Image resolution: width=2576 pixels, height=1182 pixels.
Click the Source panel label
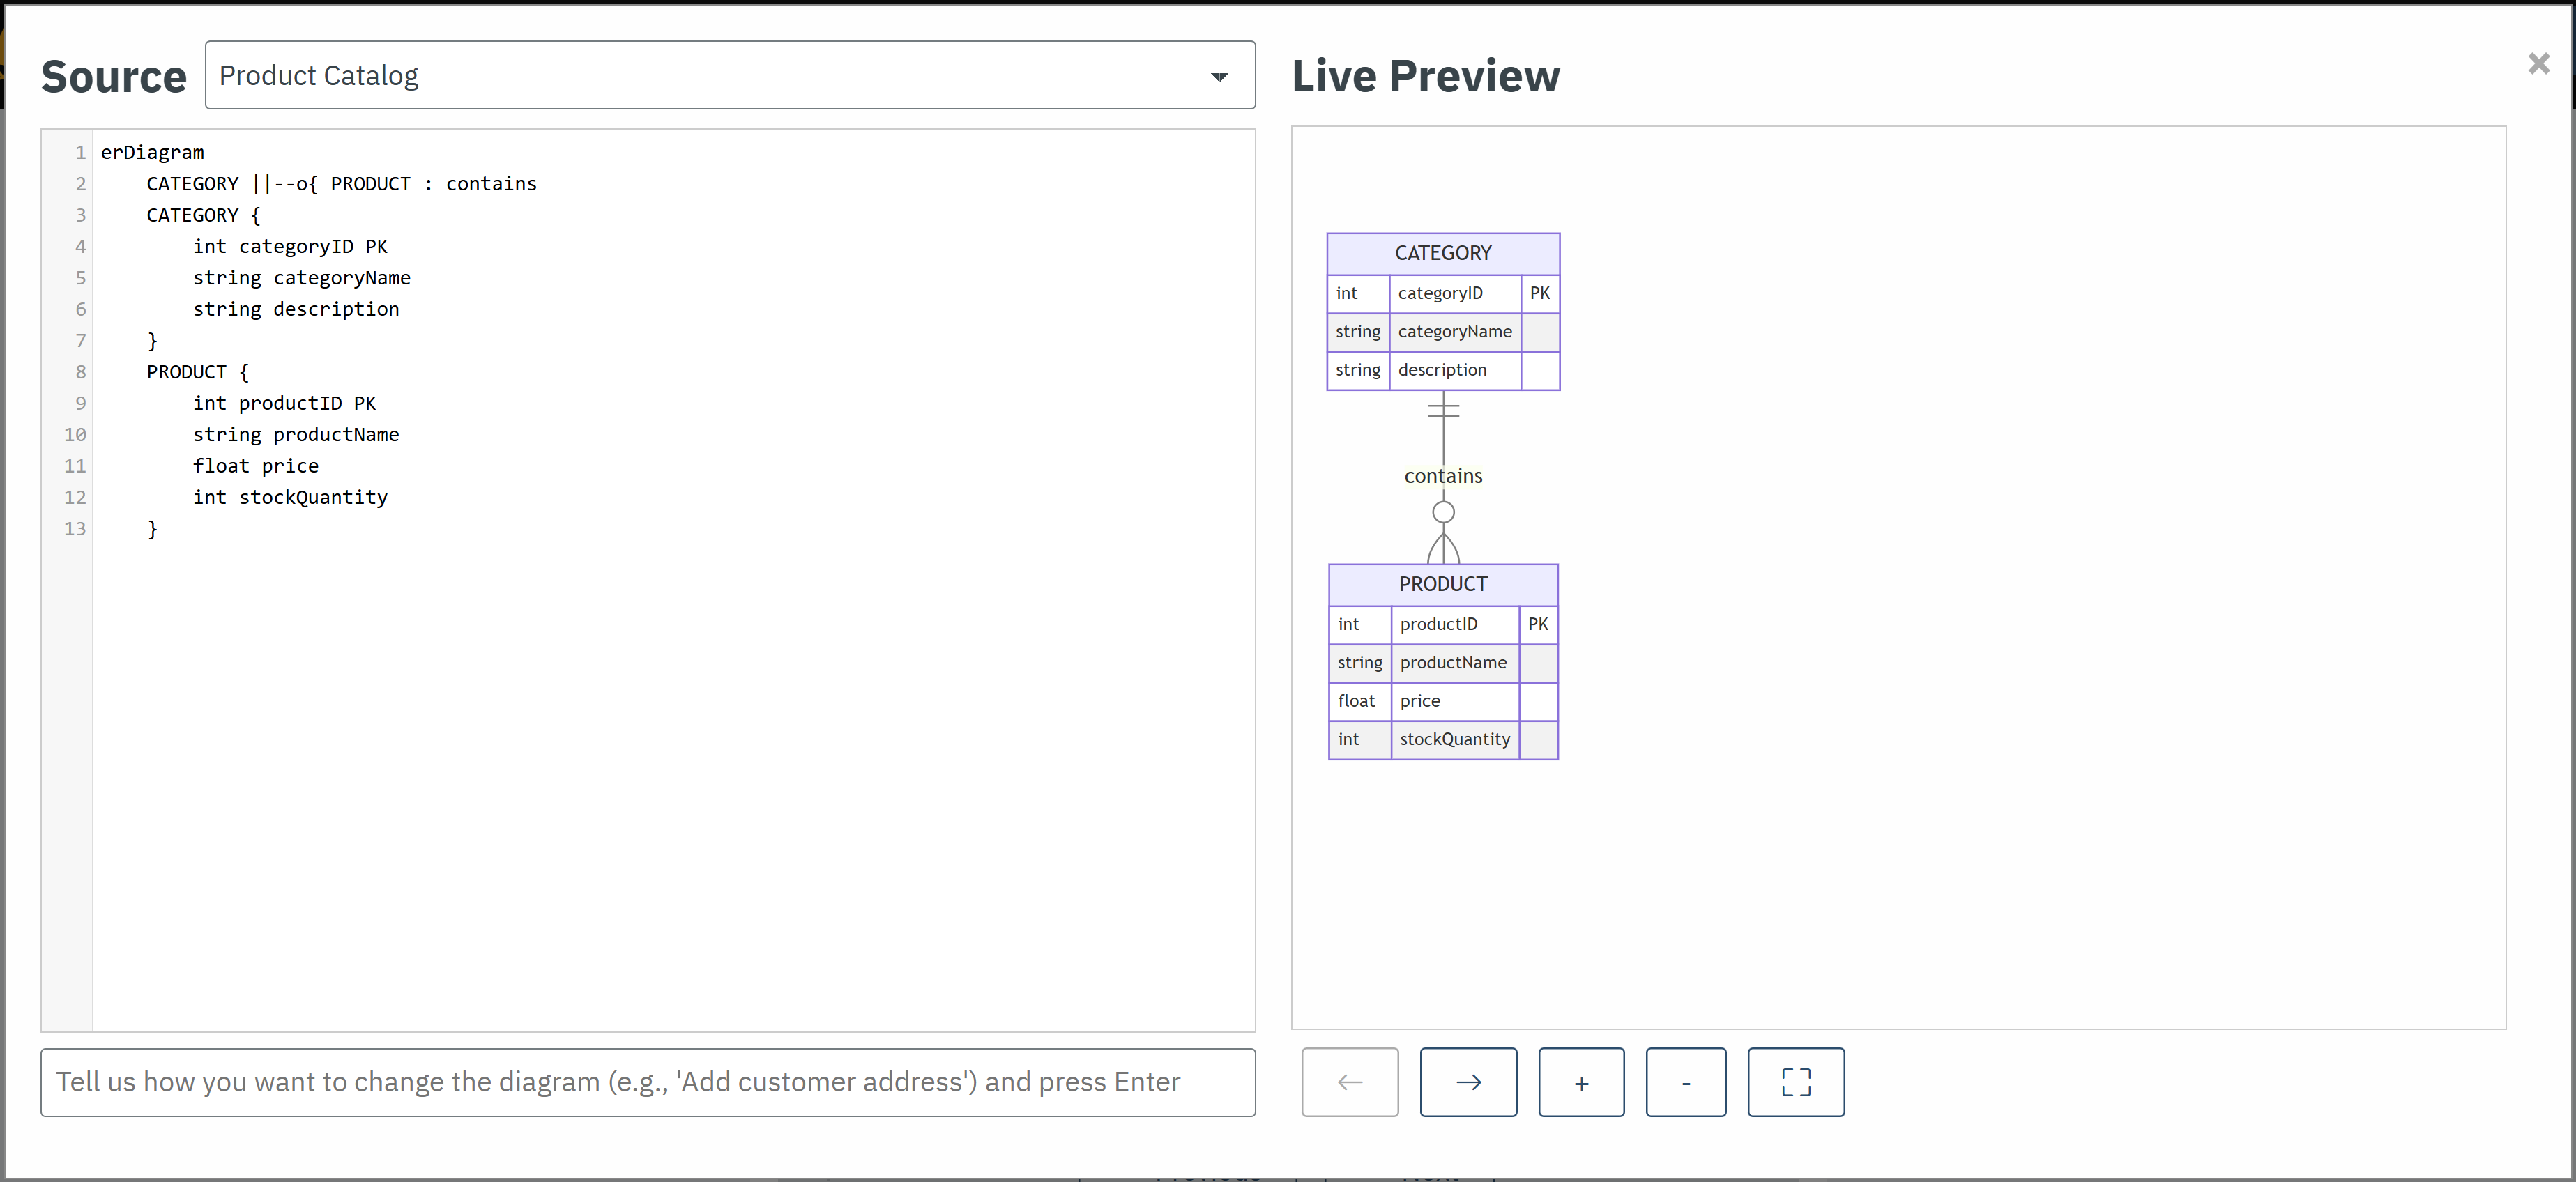pyautogui.click(x=113, y=75)
